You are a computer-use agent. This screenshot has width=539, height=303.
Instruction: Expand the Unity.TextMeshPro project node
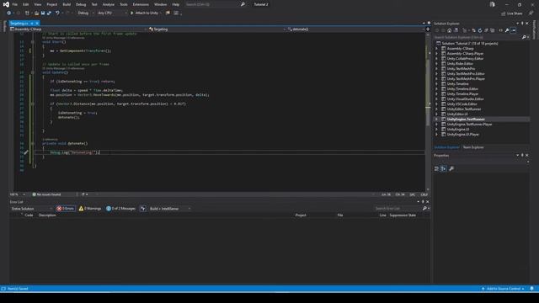pyautogui.click(x=437, y=69)
